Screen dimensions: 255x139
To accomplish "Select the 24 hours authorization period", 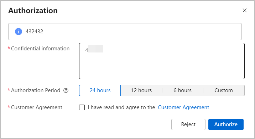I will (x=100, y=90).
